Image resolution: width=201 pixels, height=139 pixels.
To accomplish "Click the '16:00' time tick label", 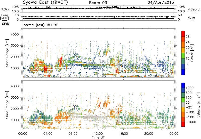I will pyautogui.click(x=123, y=134).
